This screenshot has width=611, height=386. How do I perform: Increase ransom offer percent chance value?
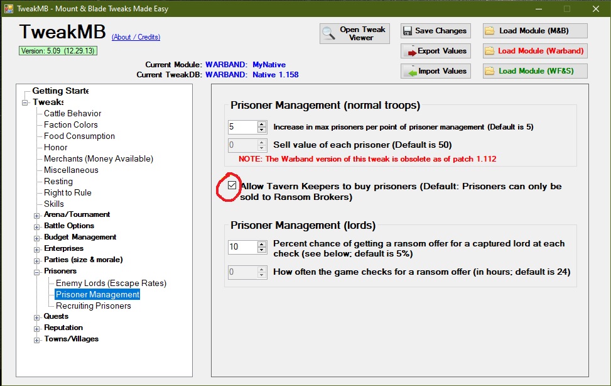[x=262, y=244]
